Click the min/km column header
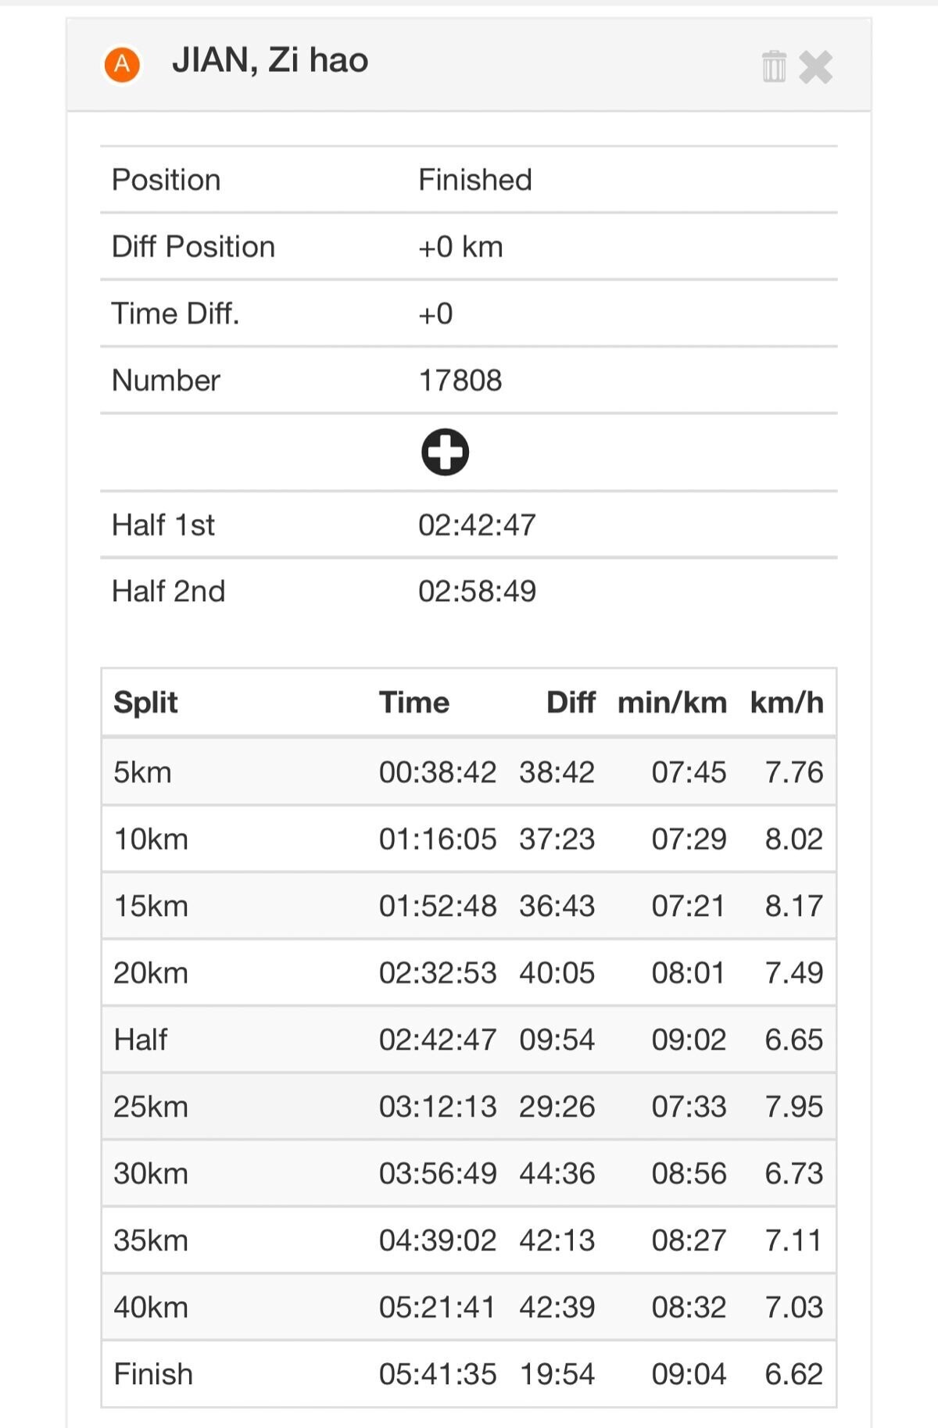The image size is (938, 1428). (x=672, y=702)
